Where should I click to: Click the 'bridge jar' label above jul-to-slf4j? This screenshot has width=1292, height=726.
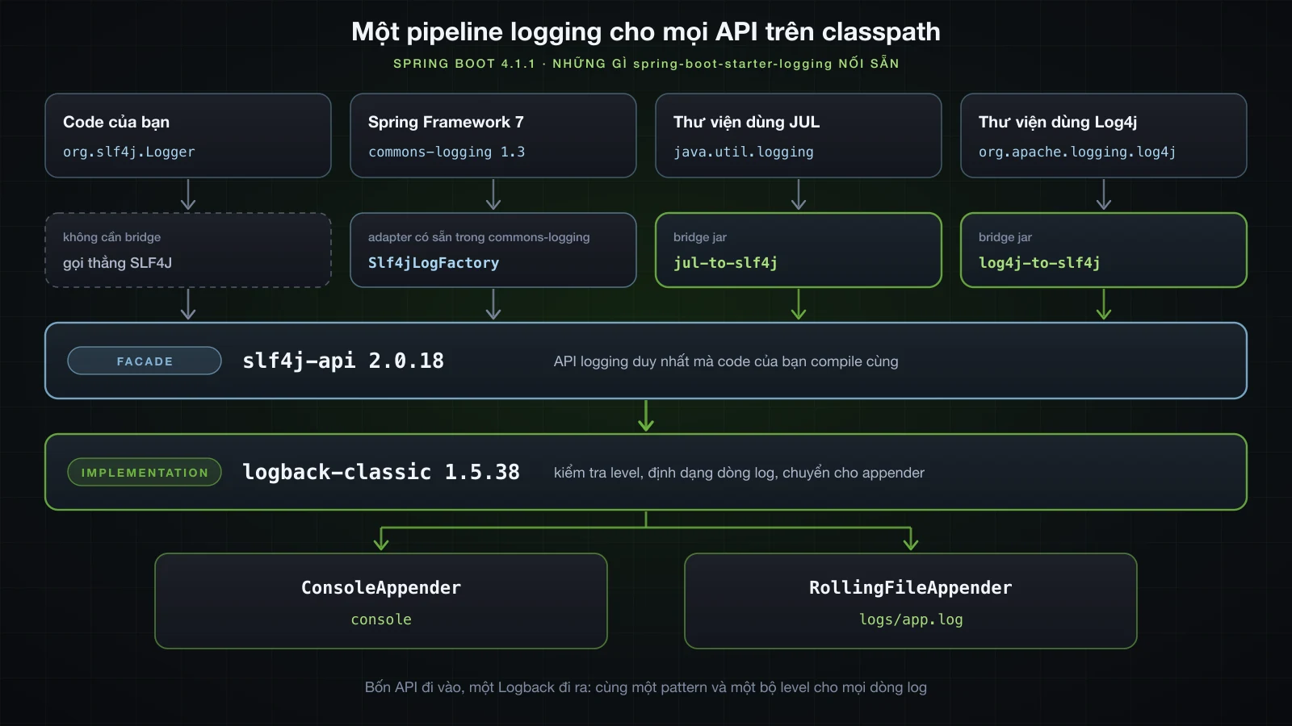(700, 237)
